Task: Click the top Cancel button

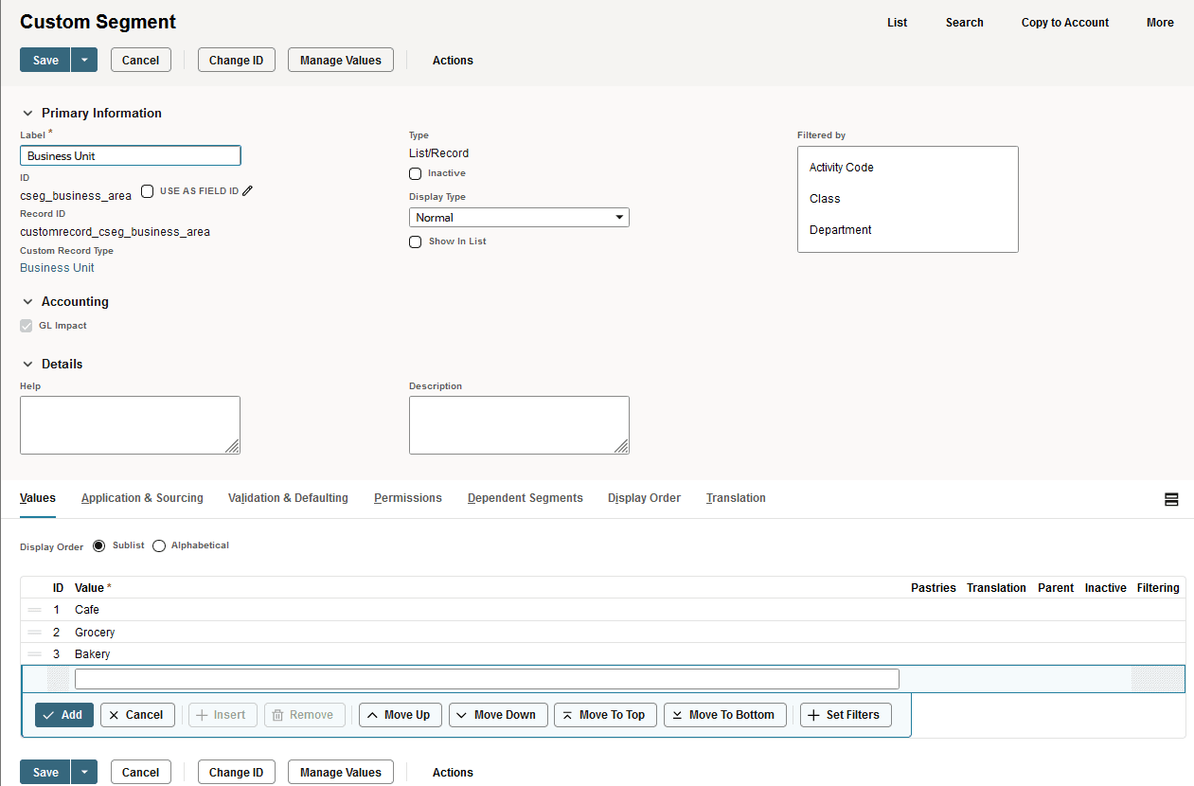Action: tap(141, 60)
